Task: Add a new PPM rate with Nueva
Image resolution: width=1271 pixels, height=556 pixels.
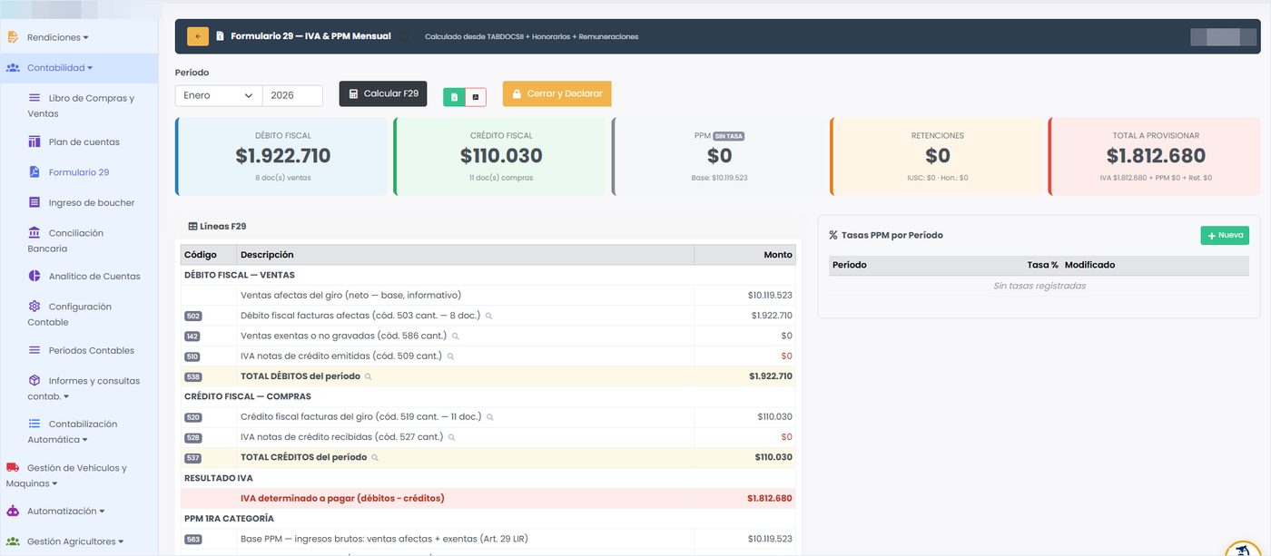Action: [x=1225, y=235]
